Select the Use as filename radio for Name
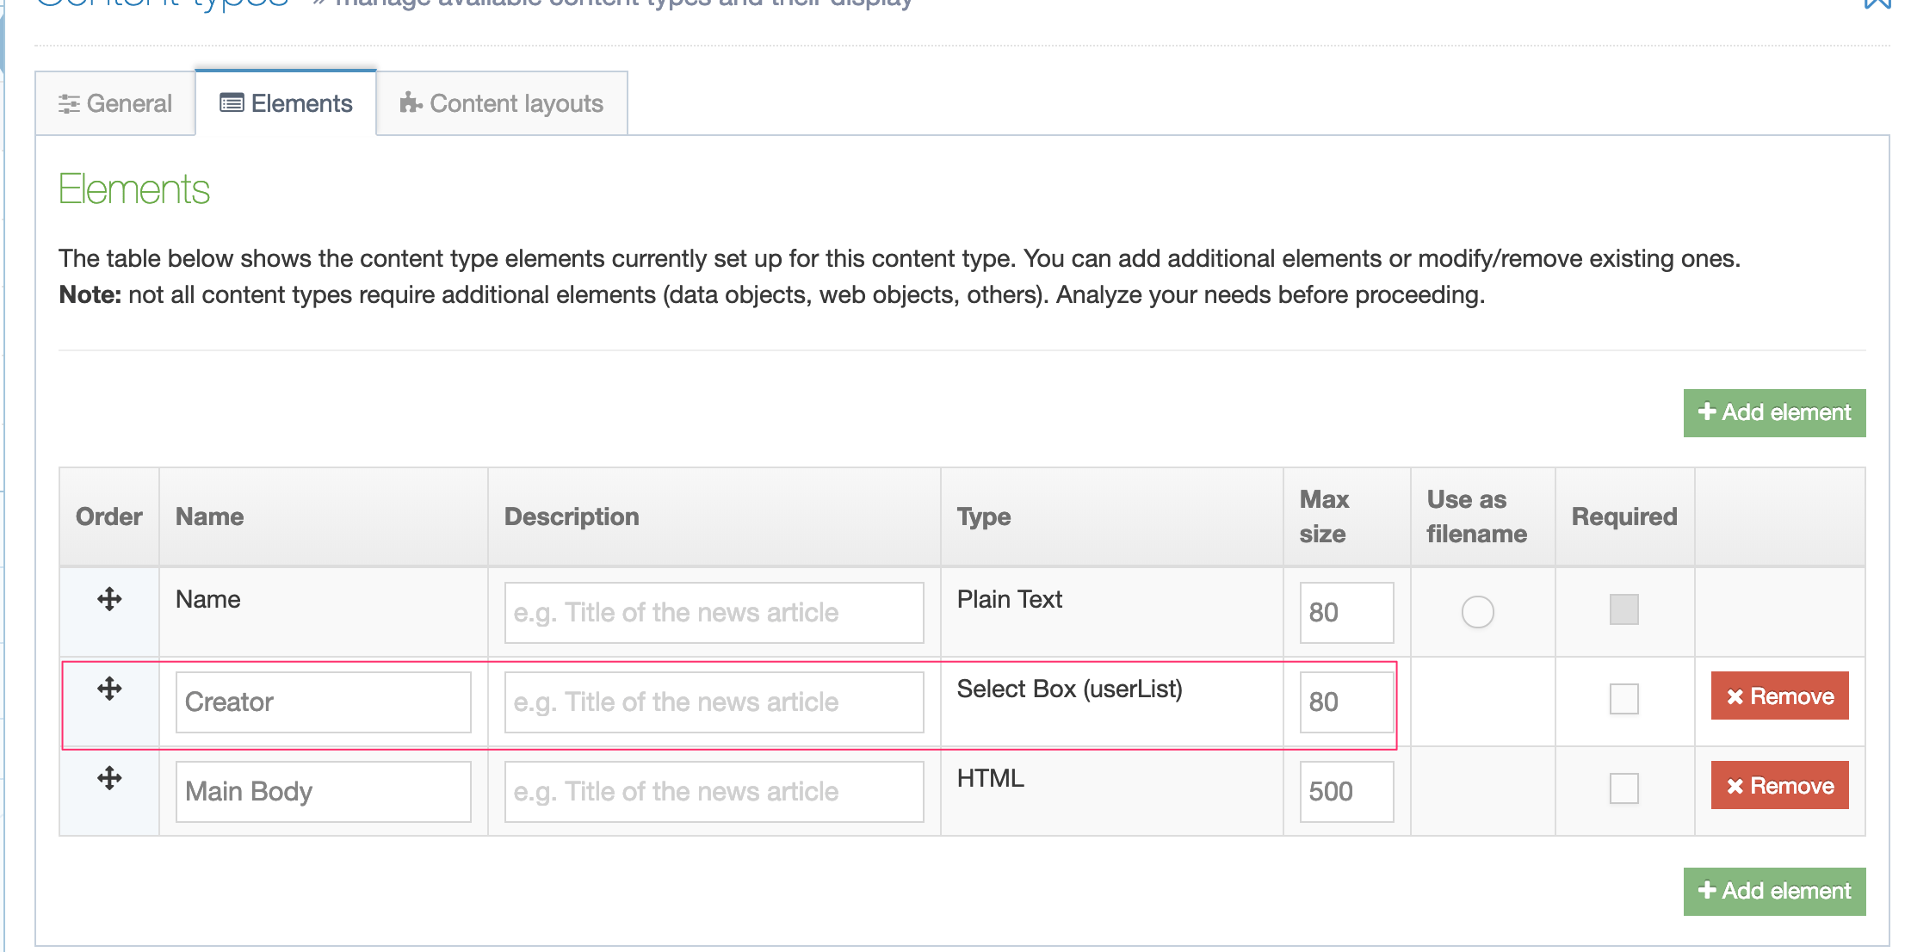 point(1477,612)
